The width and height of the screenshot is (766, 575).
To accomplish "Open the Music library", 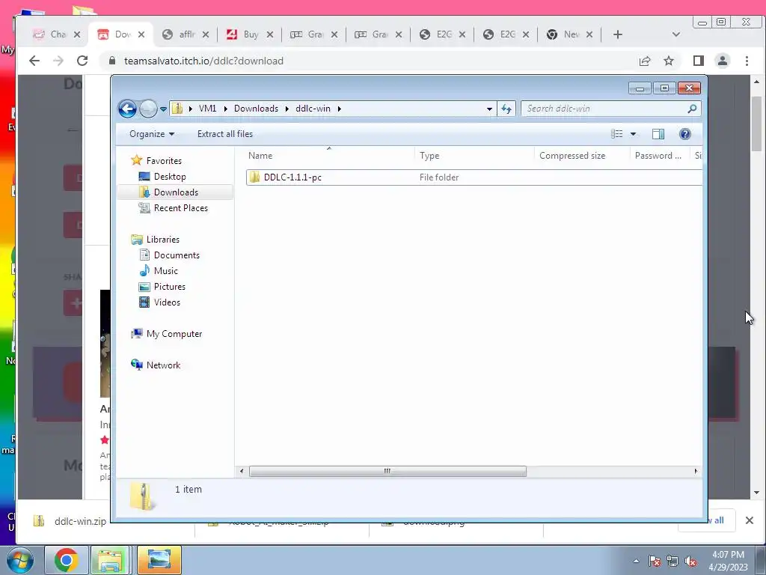I will click(x=165, y=271).
